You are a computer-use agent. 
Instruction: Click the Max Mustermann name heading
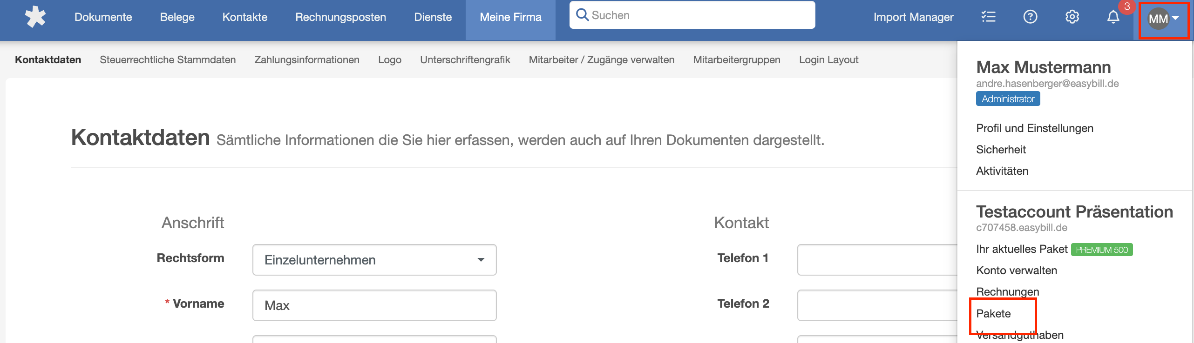coord(1044,67)
